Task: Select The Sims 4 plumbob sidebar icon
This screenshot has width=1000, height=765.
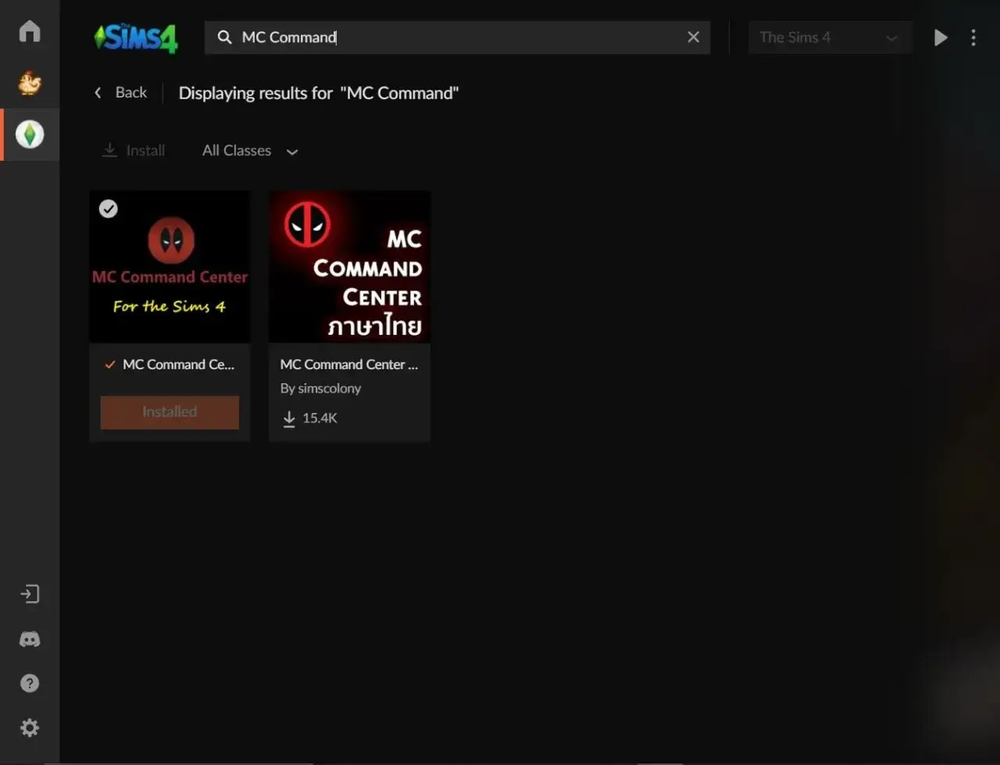Action: point(30,134)
